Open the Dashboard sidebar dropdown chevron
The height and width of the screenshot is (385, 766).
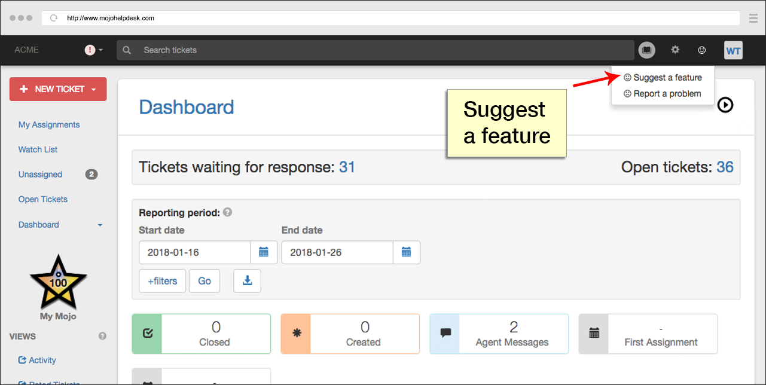tap(99, 225)
